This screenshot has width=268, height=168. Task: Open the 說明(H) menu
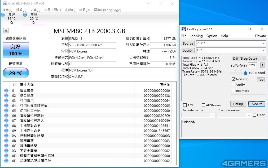point(85,10)
